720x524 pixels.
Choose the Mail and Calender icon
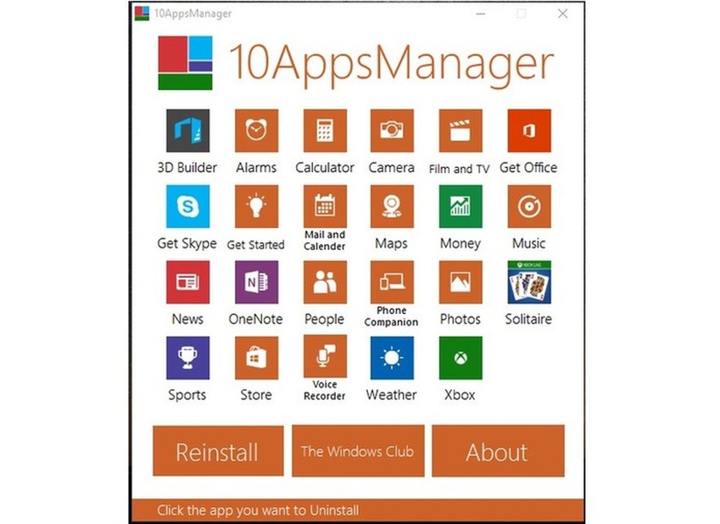click(x=325, y=206)
